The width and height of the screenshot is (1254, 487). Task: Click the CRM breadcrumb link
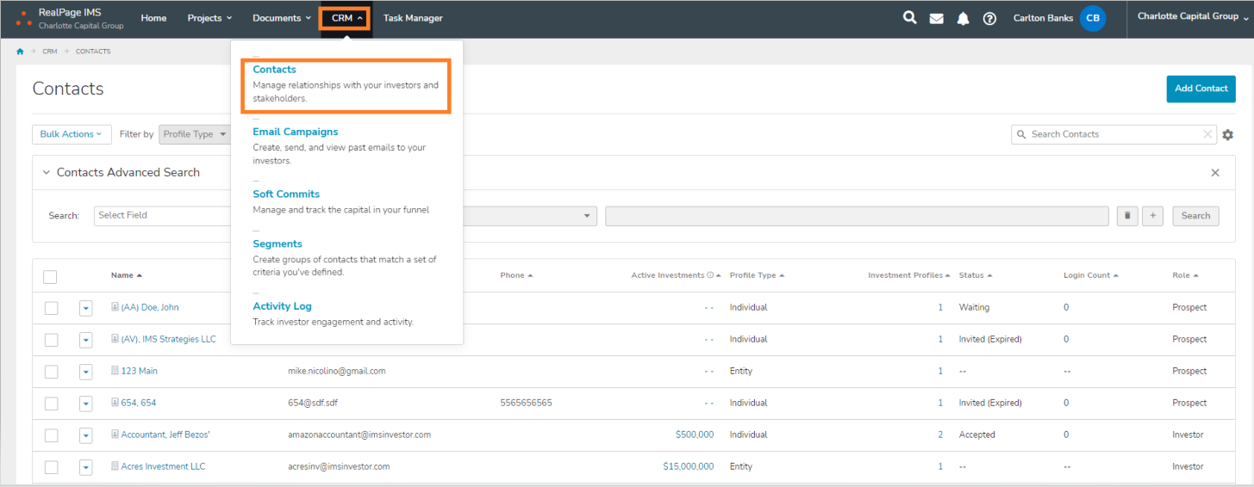tap(50, 52)
